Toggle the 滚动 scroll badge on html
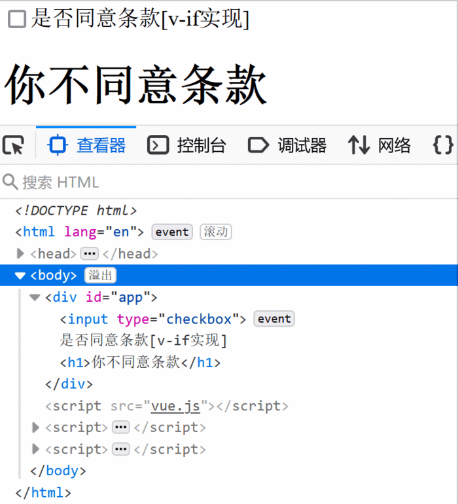This screenshot has height=504, width=458. (x=216, y=232)
